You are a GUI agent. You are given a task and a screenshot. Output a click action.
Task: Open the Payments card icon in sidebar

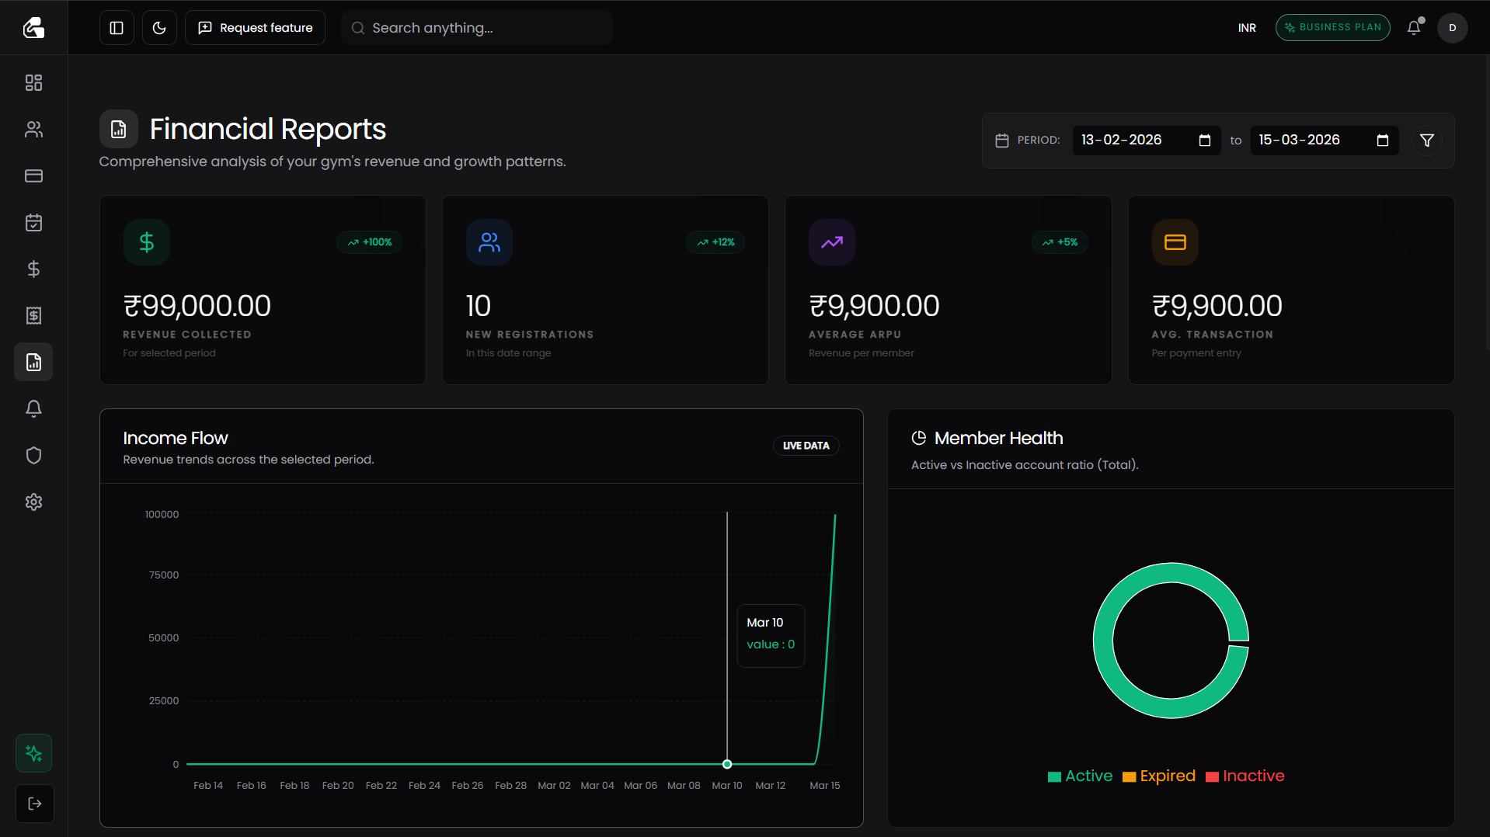click(33, 176)
